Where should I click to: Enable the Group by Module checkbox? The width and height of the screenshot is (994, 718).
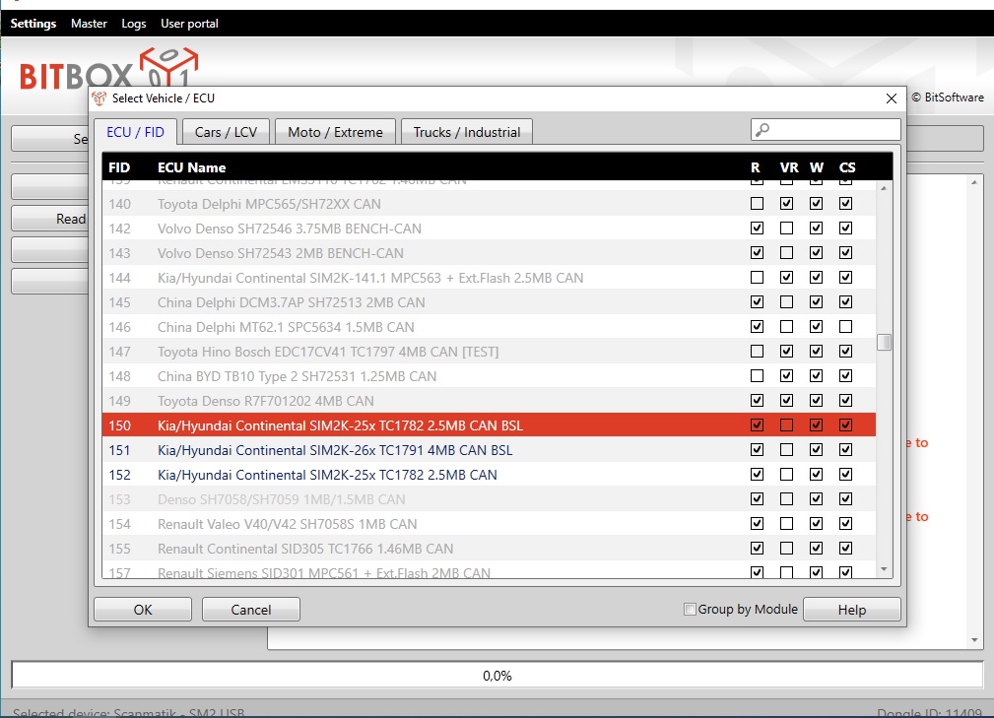[x=690, y=610]
